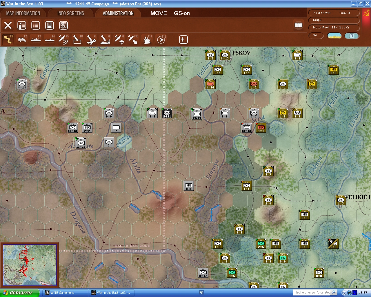Select the red 4=14 Soviet armored counter
The height and width of the screenshot is (297, 371).
point(210,84)
